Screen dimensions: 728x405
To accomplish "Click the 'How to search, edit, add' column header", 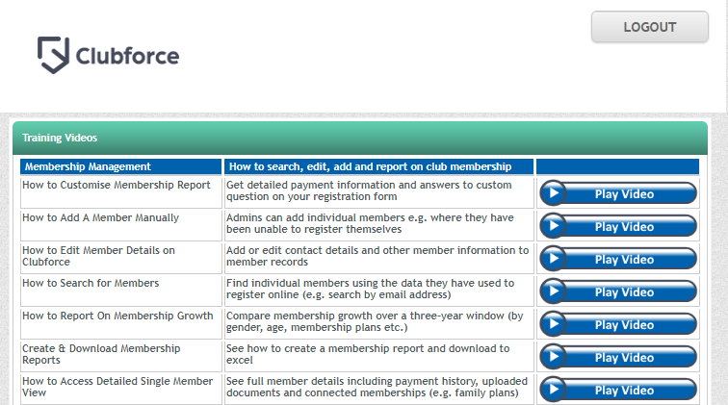I will pyautogui.click(x=369, y=166).
